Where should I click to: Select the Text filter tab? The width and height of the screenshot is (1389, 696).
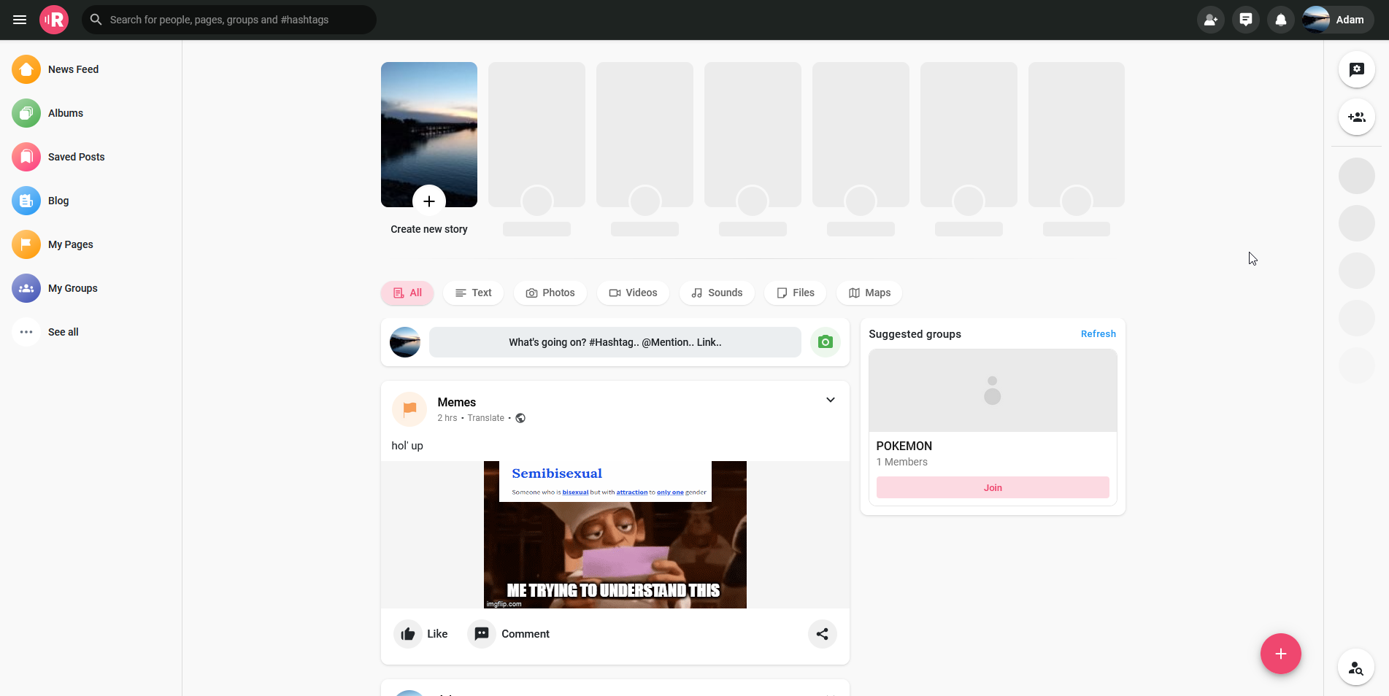[473, 293]
